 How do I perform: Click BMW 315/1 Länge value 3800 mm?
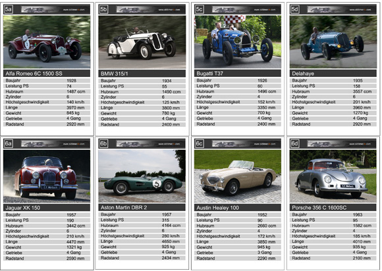(x=171, y=108)
